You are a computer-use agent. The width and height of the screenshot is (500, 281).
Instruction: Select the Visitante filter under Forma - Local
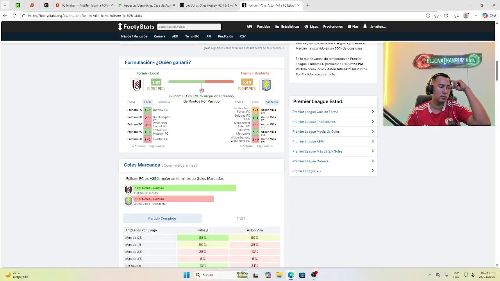(164, 102)
